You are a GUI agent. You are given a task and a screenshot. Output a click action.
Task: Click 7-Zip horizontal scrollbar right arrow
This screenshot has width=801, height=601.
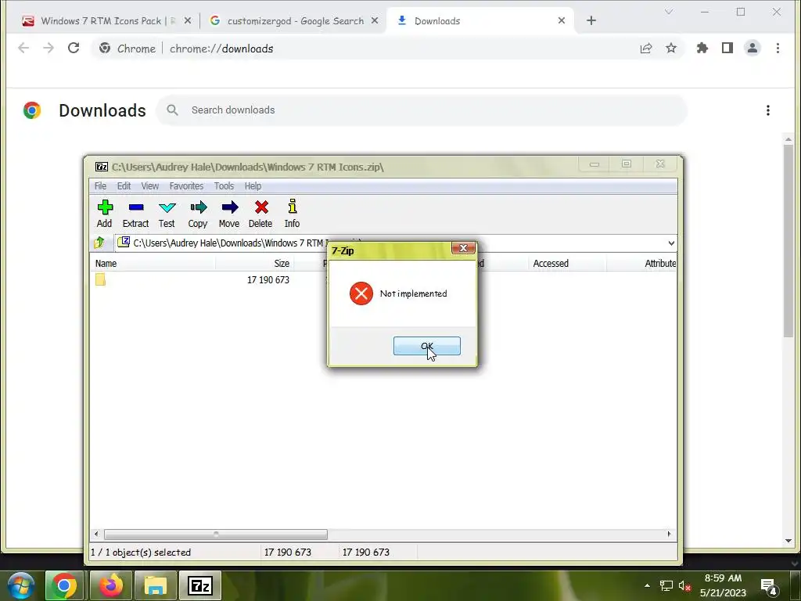tap(670, 534)
